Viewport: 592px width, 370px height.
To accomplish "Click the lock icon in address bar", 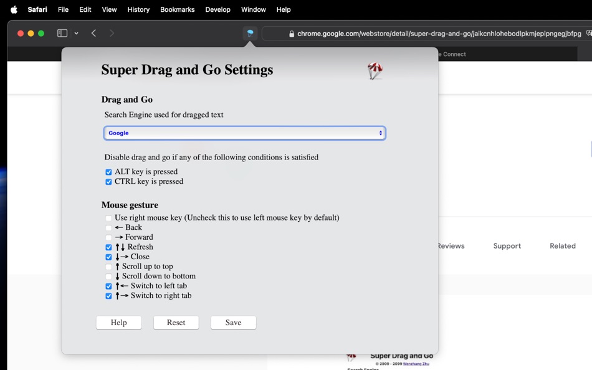I will (292, 34).
